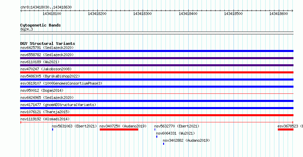This screenshot has width=303, height=157.
Task: Select the red bar under esv3678523
Action: tap(286, 129)
